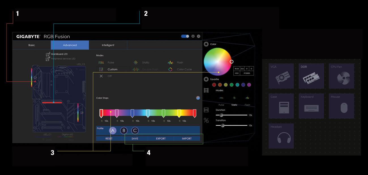Click the Favorite section ring icon
This screenshot has height=175, width=368.
[x=206, y=80]
